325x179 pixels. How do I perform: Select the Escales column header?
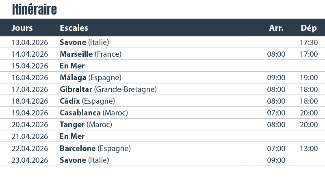click(x=74, y=28)
